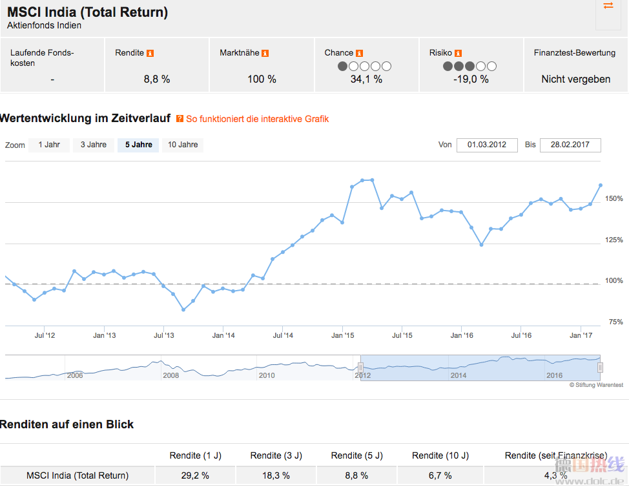Image resolution: width=629 pixels, height=489 pixels.
Task: Click the Chance value '34,1 %'
Action: coord(366,79)
